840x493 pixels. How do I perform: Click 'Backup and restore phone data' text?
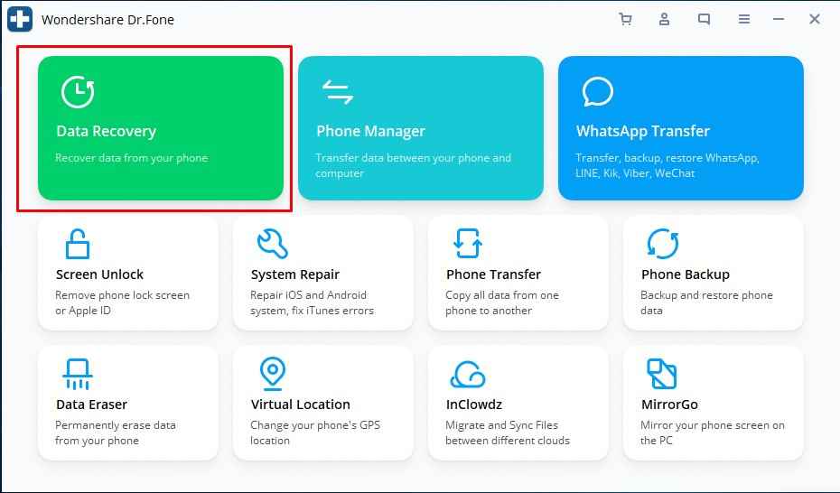click(706, 302)
